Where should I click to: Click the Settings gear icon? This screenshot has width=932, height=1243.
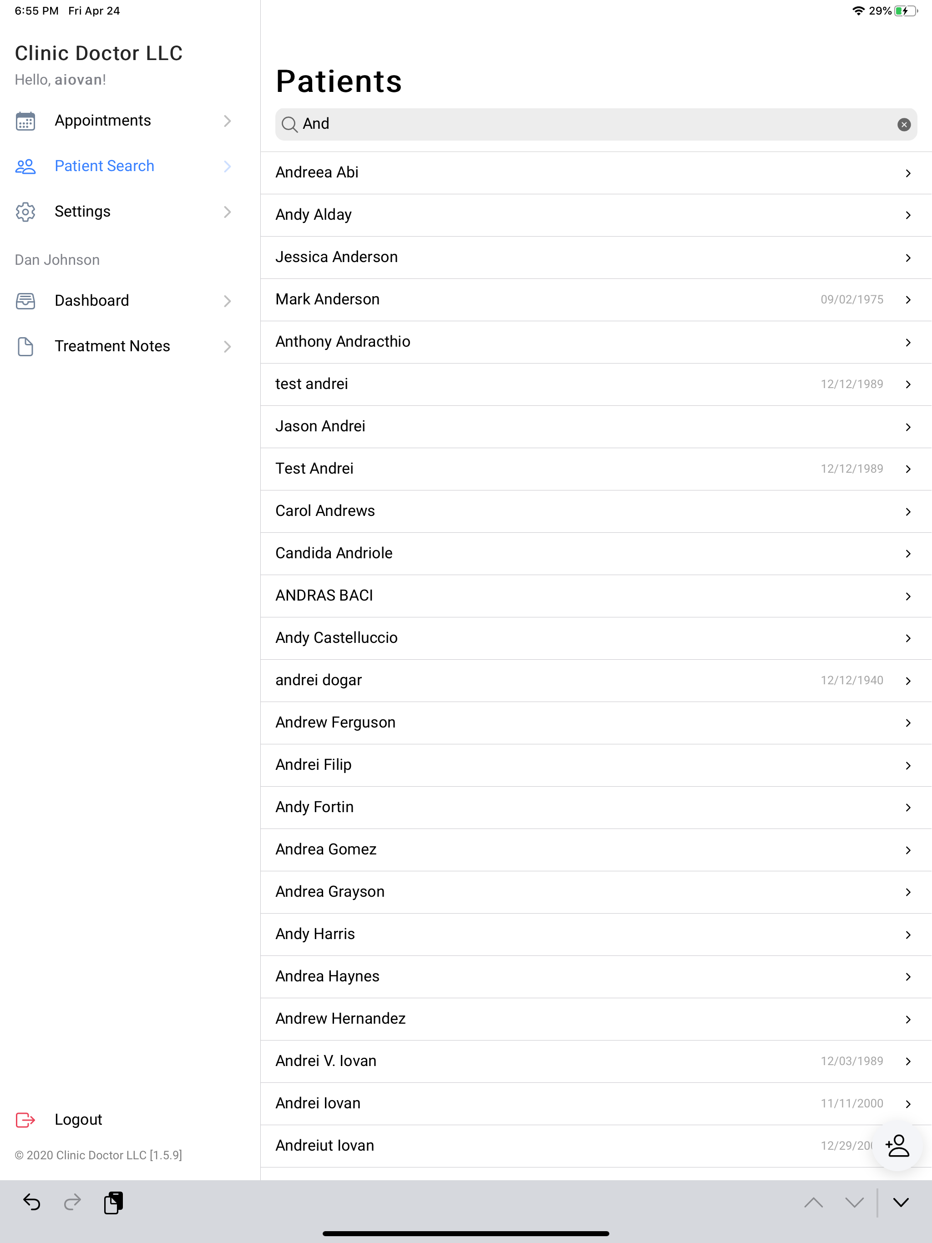[25, 212]
